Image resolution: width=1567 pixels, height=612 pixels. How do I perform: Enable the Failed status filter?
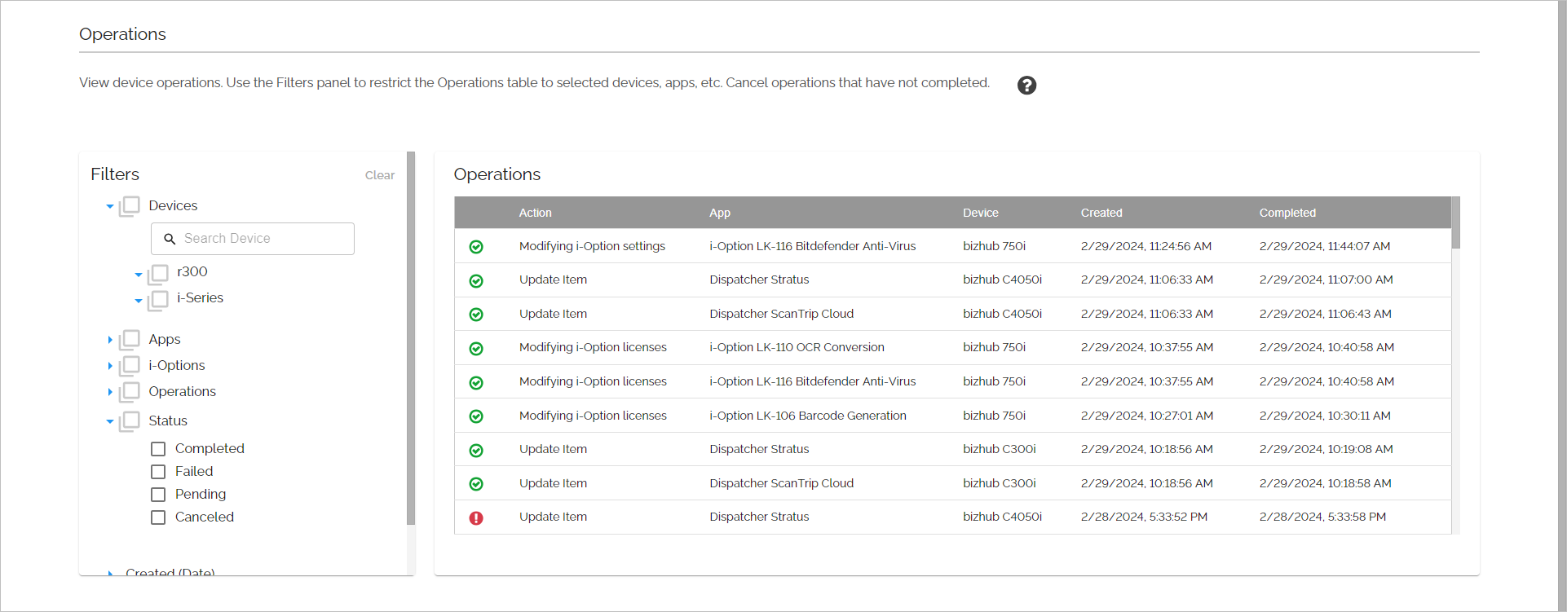tap(158, 472)
